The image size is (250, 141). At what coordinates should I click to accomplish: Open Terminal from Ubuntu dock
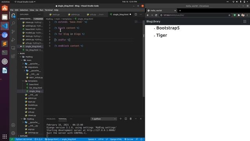(x=5, y=52)
